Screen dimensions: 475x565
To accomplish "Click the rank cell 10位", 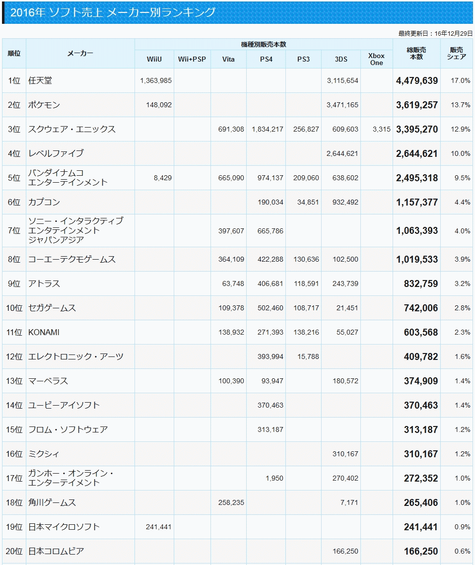I will [x=14, y=308].
